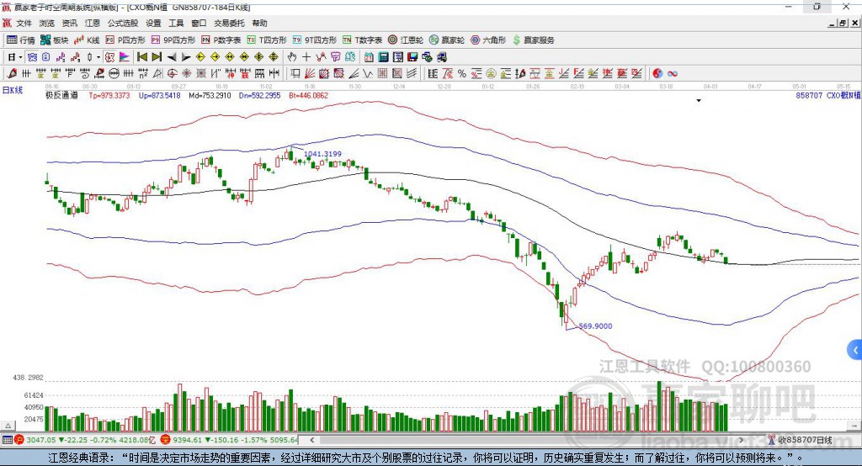Screen dimensions: 862x466
Task: Click the blue infinity loop icon
Action: (673, 73)
